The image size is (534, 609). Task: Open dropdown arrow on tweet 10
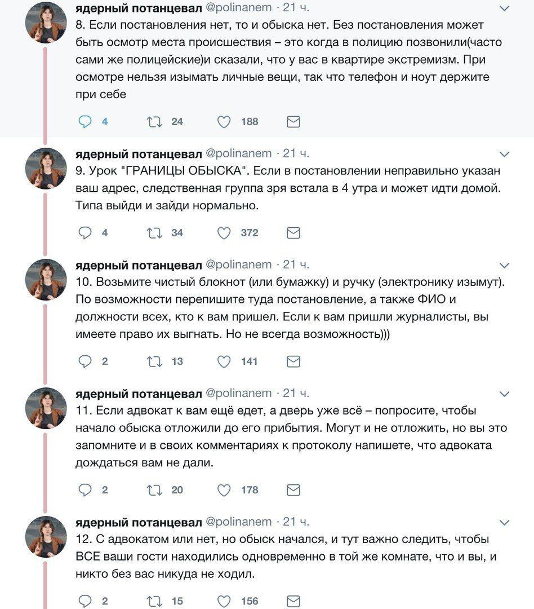coord(505,265)
